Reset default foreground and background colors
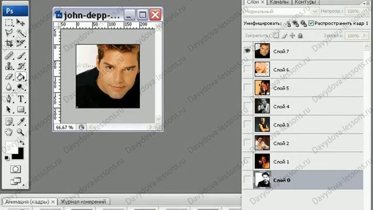The image size is (373, 210). pos(7,158)
